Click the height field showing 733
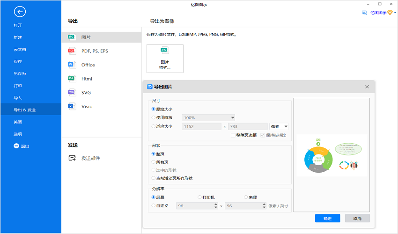The width and height of the screenshot is (398, 234). click(248, 126)
